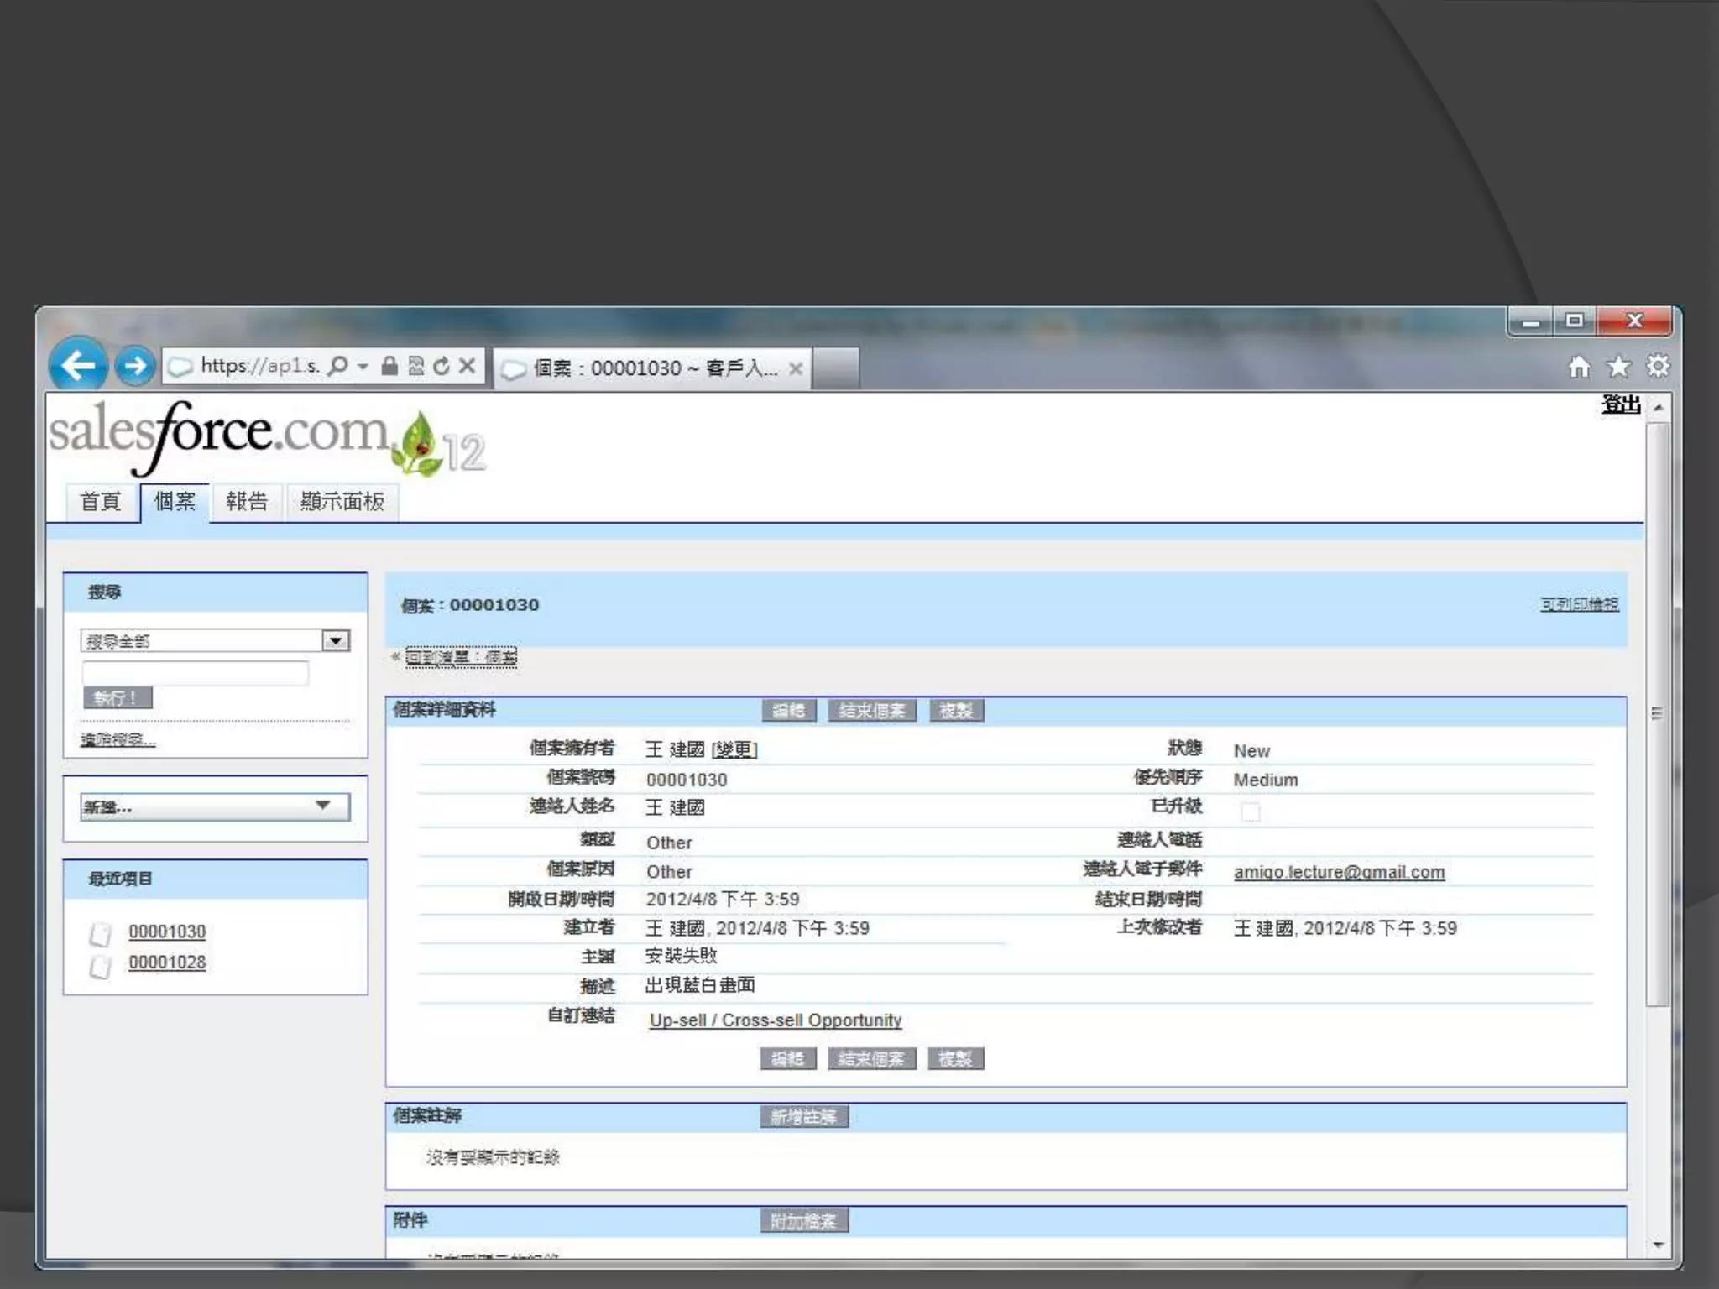Click the browser forward arrow button
1719x1289 pixels.
click(x=134, y=366)
